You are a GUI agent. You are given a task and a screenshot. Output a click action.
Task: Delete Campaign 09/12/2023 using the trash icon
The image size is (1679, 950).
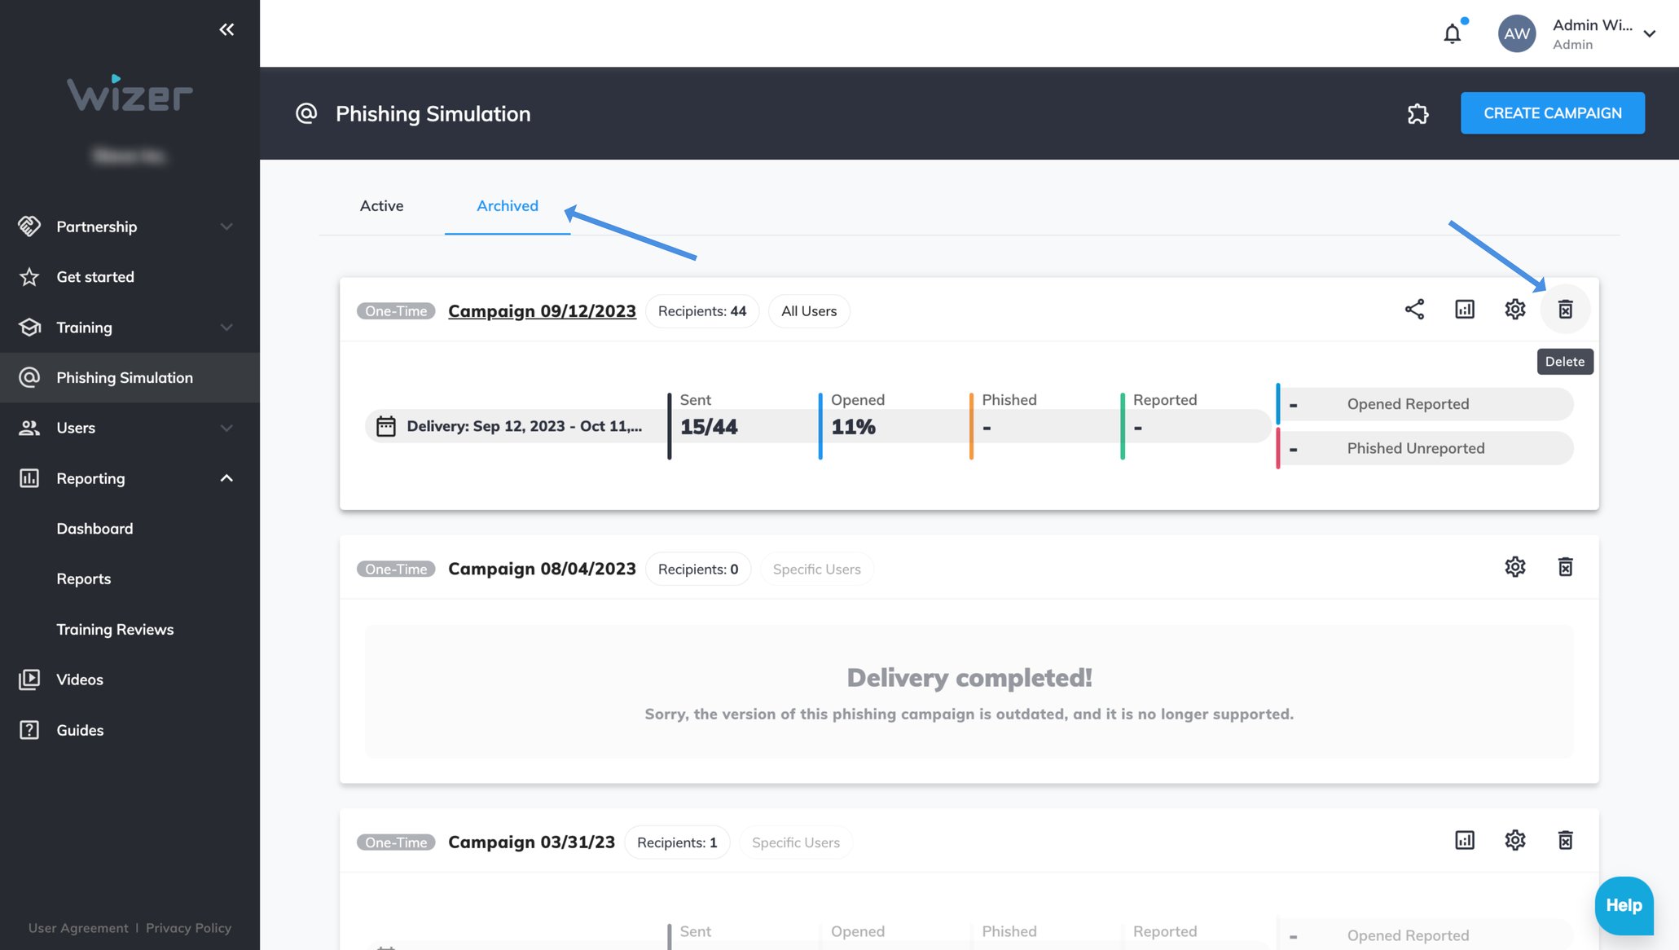tap(1565, 310)
